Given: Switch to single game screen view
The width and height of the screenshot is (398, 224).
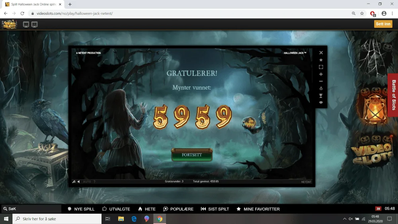Looking at the screenshot, I should pyautogui.click(x=26, y=24).
